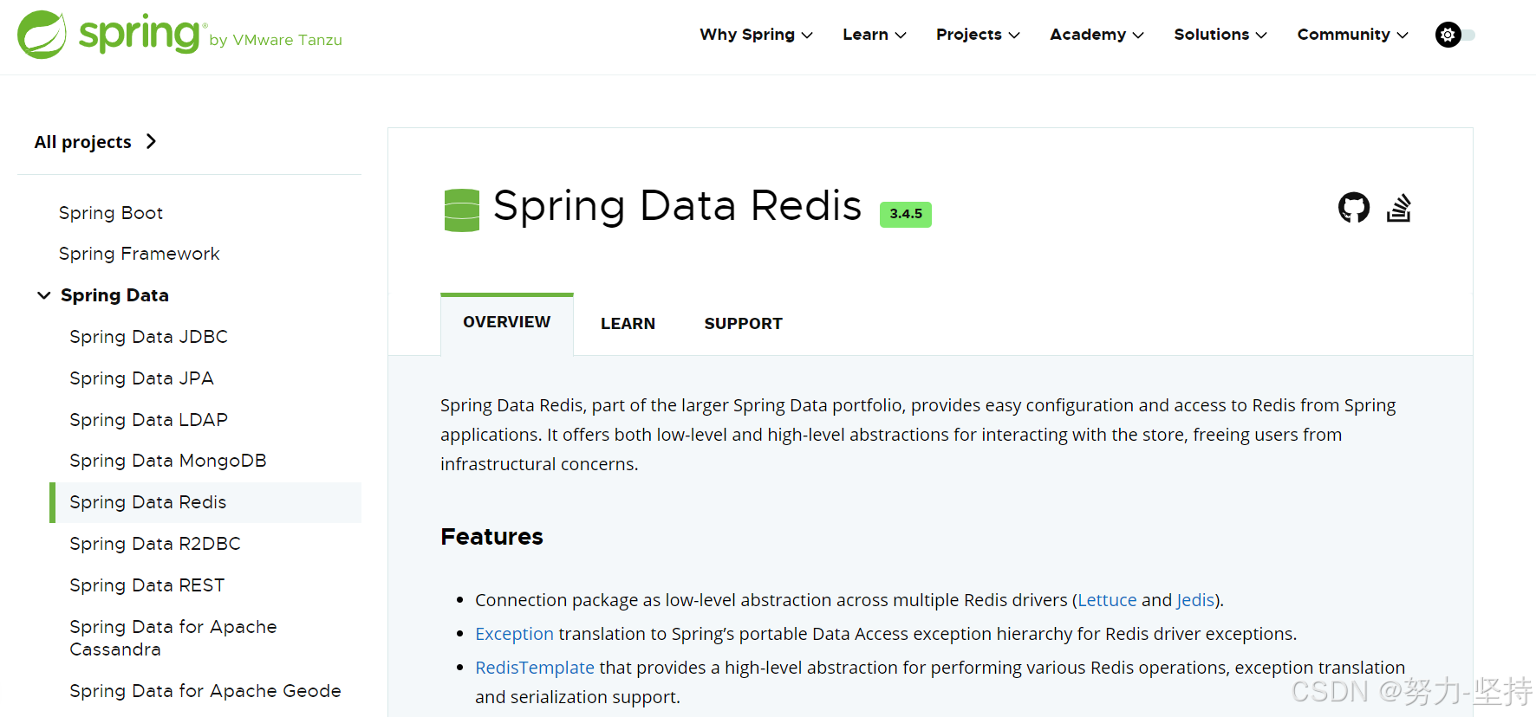Viewport: 1536px width, 717px height.
Task: Open the SUPPORT tab
Action: pyautogui.click(x=743, y=323)
